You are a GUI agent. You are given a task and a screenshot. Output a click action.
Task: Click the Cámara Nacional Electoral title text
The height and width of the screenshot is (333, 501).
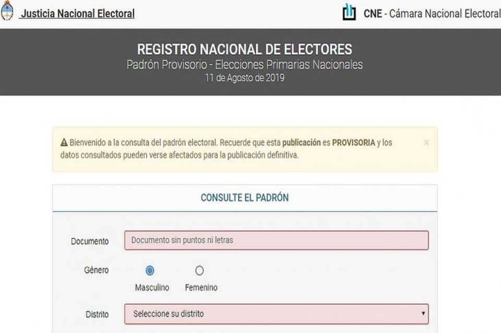point(432,14)
